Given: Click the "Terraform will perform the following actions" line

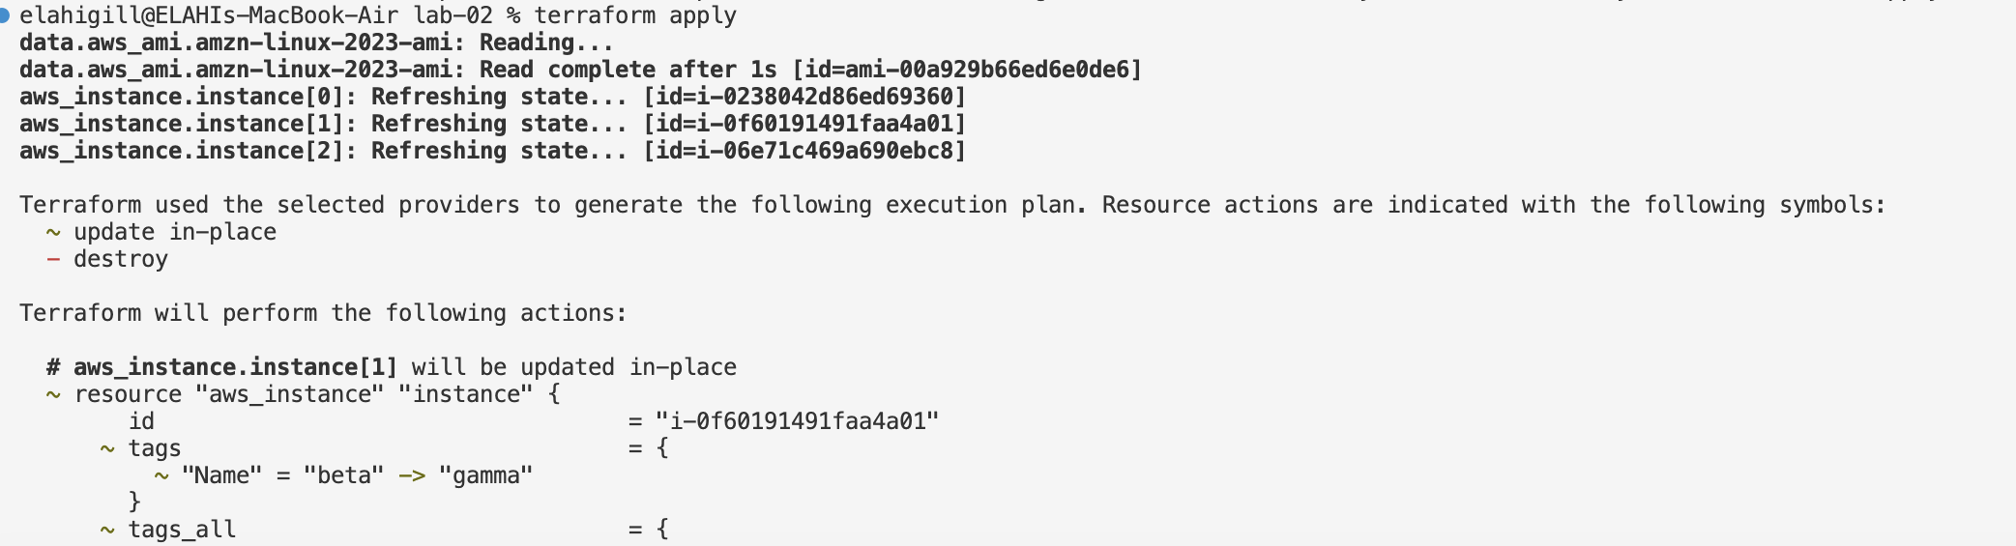Looking at the screenshot, I should click(323, 313).
